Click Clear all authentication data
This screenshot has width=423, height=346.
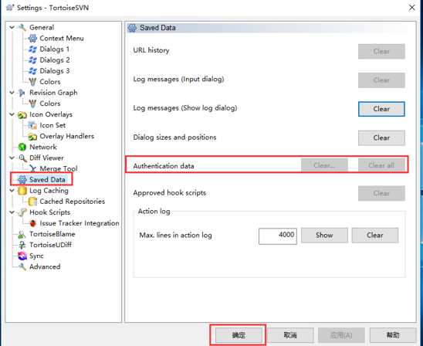tap(381, 165)
